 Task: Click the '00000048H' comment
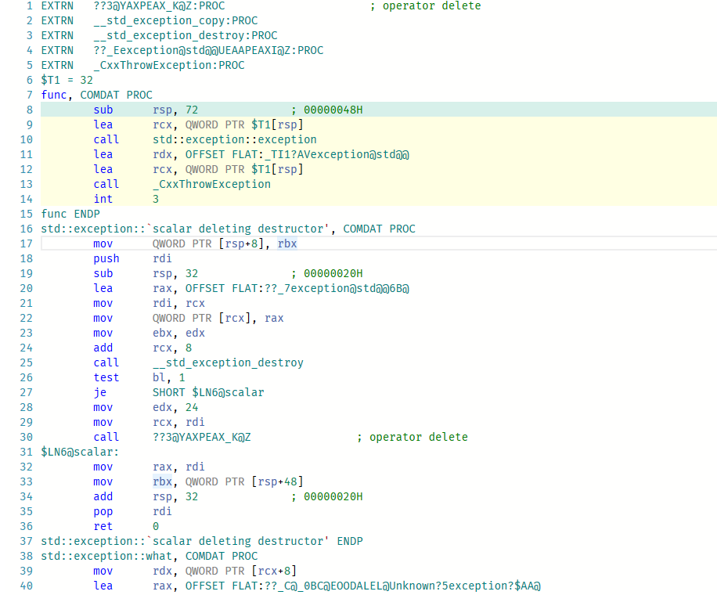tap(333, 110)
